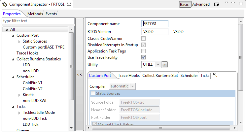246x133 pixels.
Task: Click the detach view window icon
Action: pos(217,5)
